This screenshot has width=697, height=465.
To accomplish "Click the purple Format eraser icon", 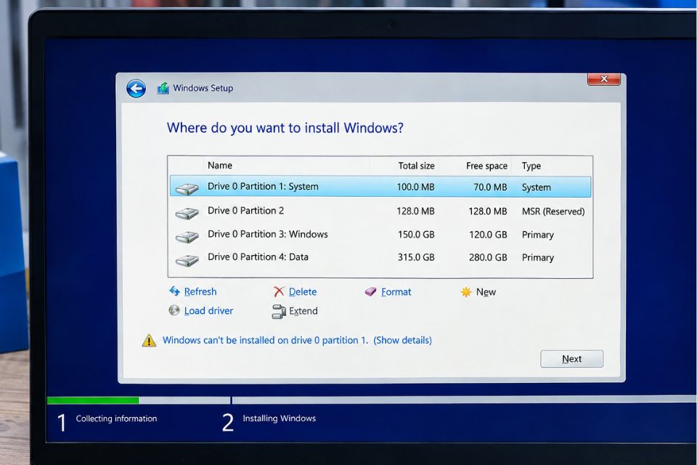I will coord(370,291).
